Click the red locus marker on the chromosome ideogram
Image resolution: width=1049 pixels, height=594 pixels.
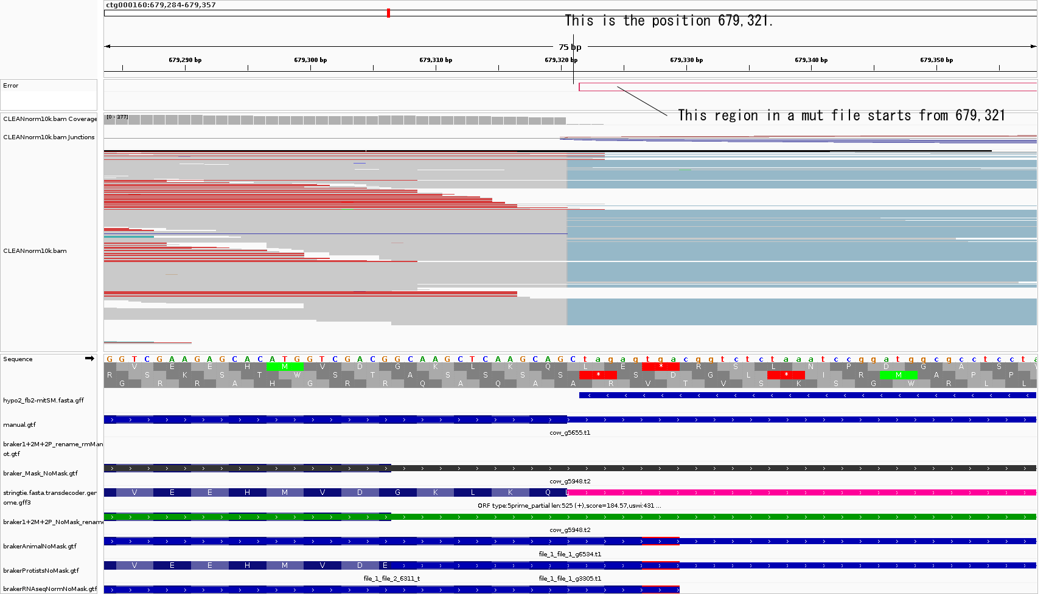coord(388,12)
